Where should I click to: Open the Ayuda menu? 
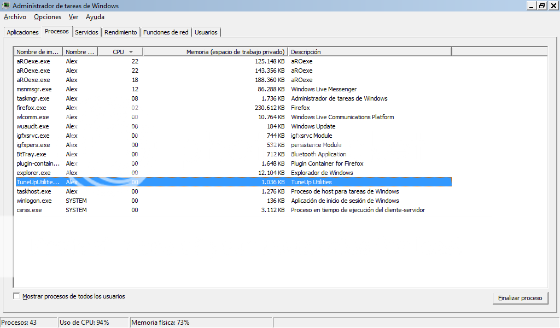tap(95, 17)
